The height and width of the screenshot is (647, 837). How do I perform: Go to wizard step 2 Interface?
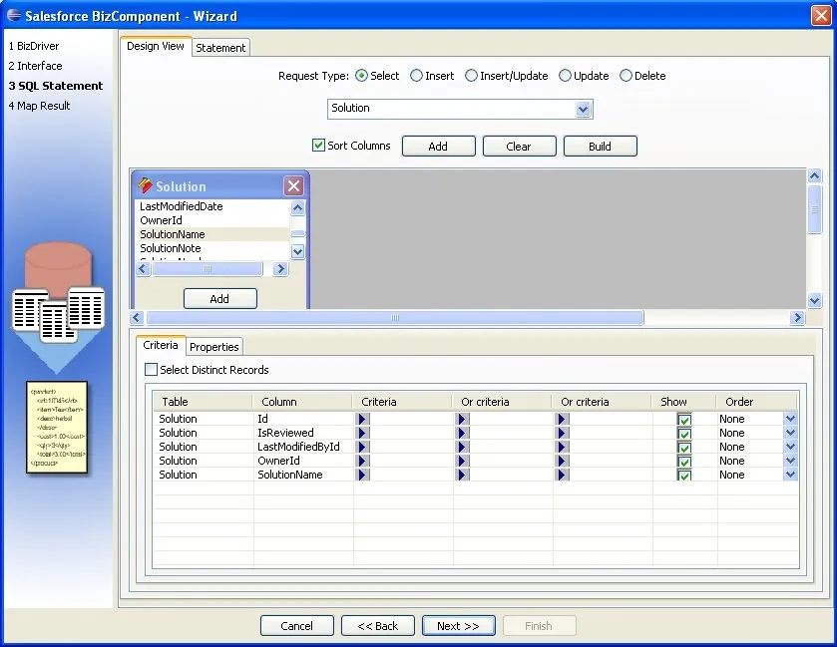point(35,66)
